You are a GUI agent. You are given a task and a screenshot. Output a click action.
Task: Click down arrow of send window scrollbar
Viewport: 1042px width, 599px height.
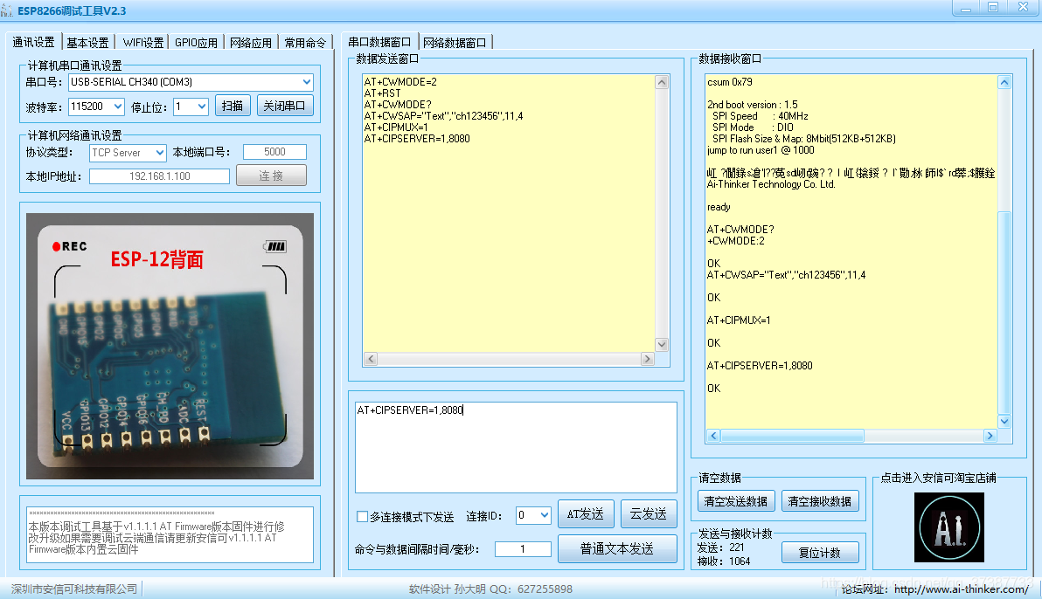point(661,344)
